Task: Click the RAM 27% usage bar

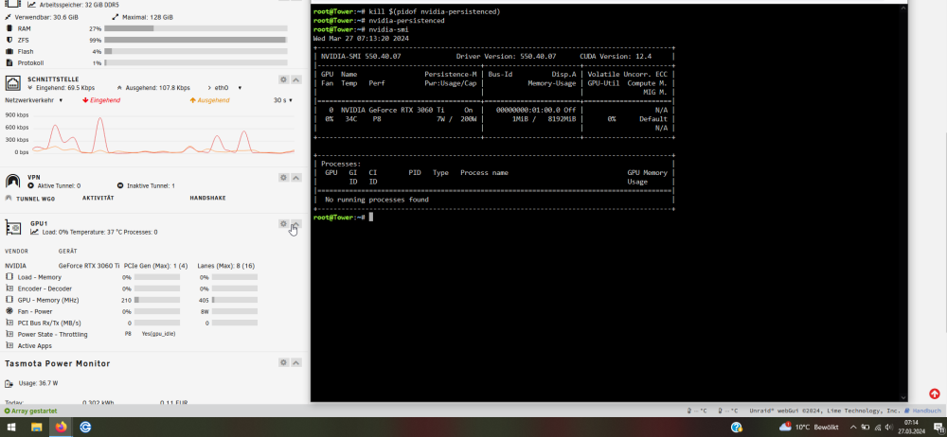Action: (x=196, y=28)
